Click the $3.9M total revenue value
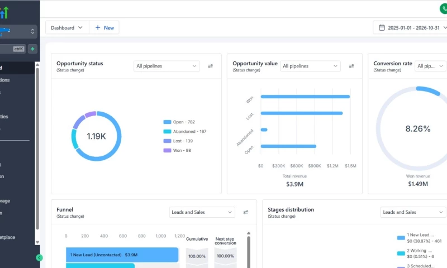 295,184
